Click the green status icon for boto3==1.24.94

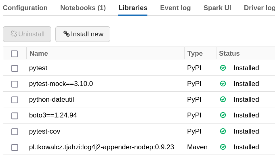point(223,115)
